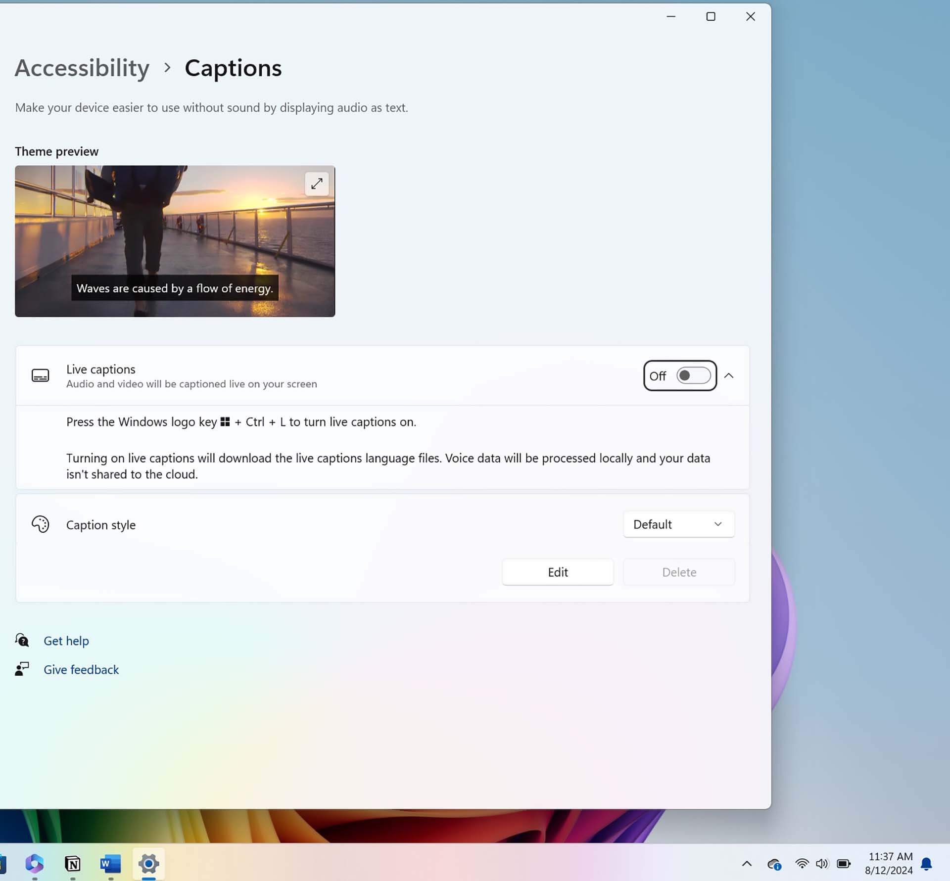Click the Edit caption style button
950x881 pixels.
pyautogui.click(x=558, y=572)
